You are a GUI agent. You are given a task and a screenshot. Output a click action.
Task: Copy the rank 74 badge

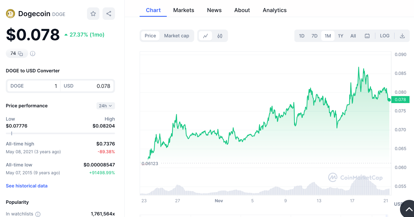pos(17,53)
